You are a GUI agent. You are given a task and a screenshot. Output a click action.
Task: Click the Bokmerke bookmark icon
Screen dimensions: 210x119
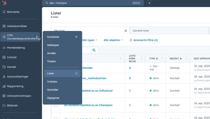tap(4, 12)
